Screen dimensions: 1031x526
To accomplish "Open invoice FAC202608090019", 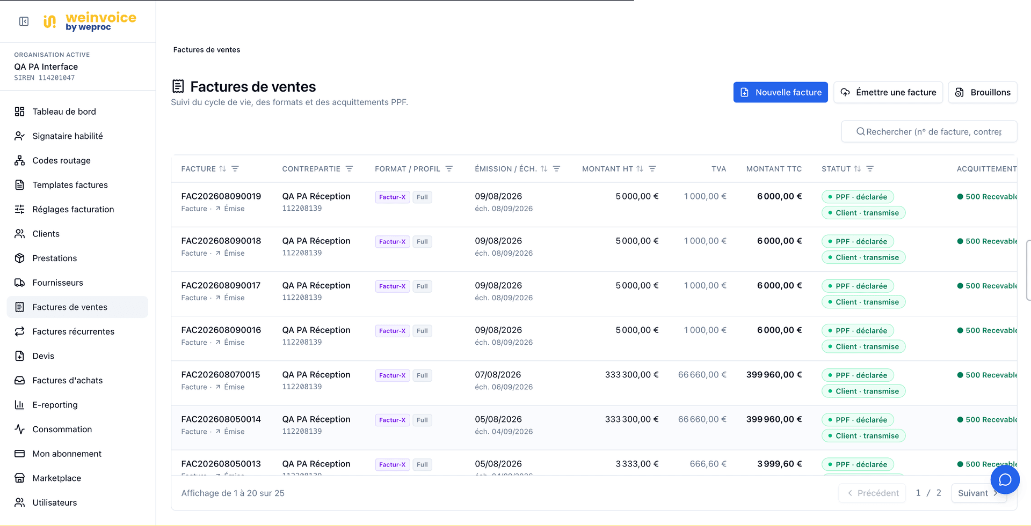I will 221,196.
